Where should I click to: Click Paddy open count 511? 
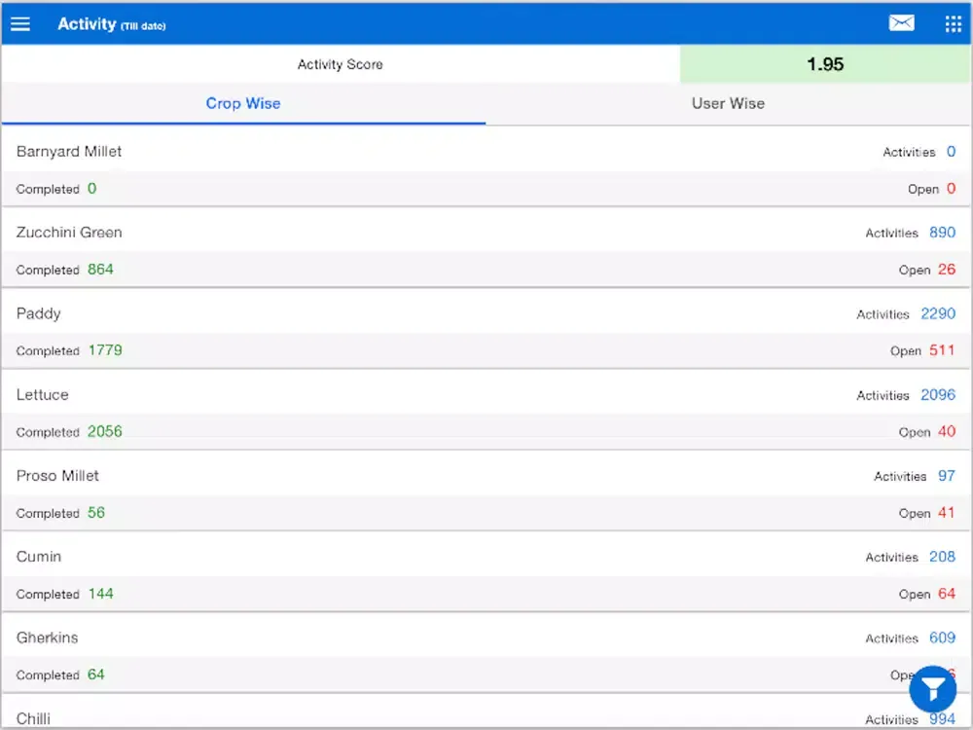(x=942, y=350)
